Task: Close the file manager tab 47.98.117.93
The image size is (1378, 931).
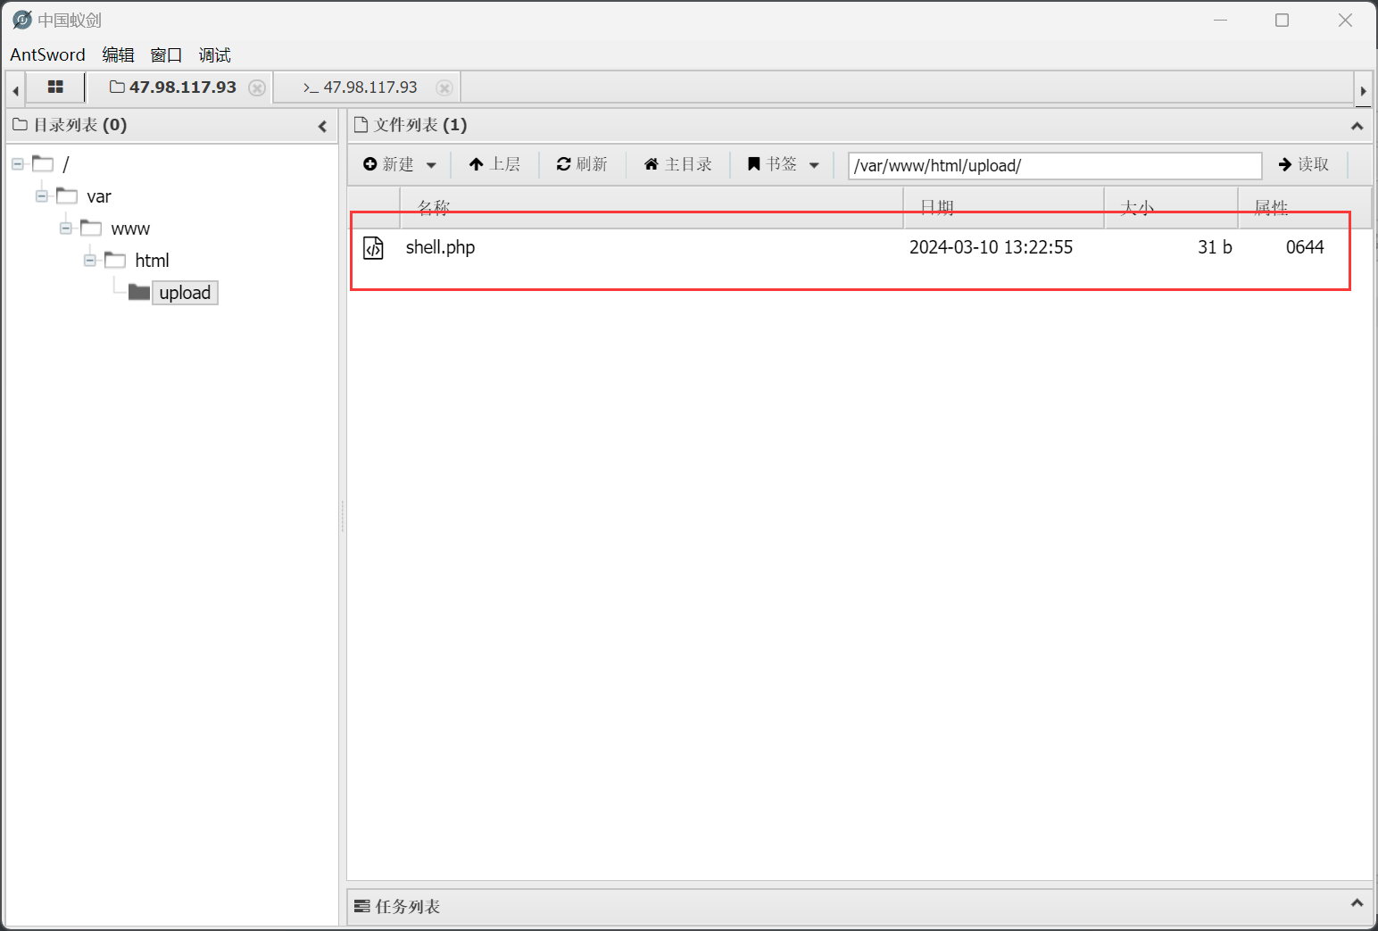Action: 257,87
